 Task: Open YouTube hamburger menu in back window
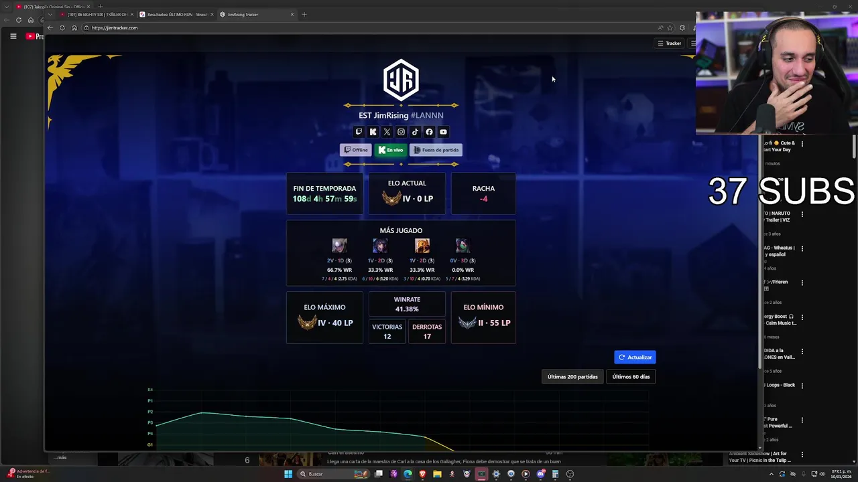(x=13, y=36)
